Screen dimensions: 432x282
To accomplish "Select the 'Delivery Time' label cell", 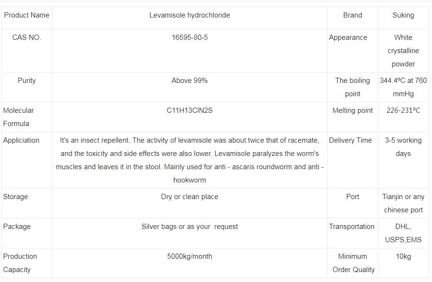I will [351, 140].
